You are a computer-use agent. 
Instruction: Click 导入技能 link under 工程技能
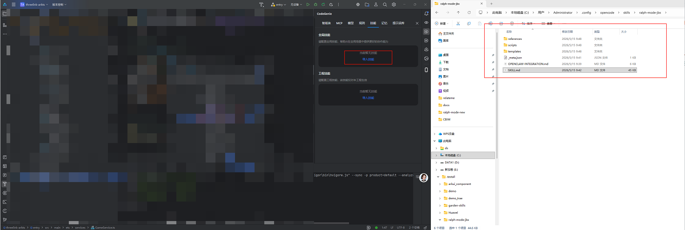[368, 98]
